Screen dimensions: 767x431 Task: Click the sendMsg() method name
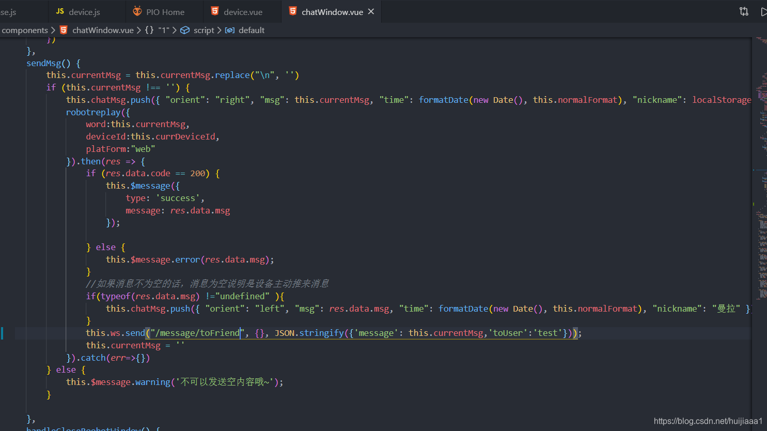pos(49,63)
